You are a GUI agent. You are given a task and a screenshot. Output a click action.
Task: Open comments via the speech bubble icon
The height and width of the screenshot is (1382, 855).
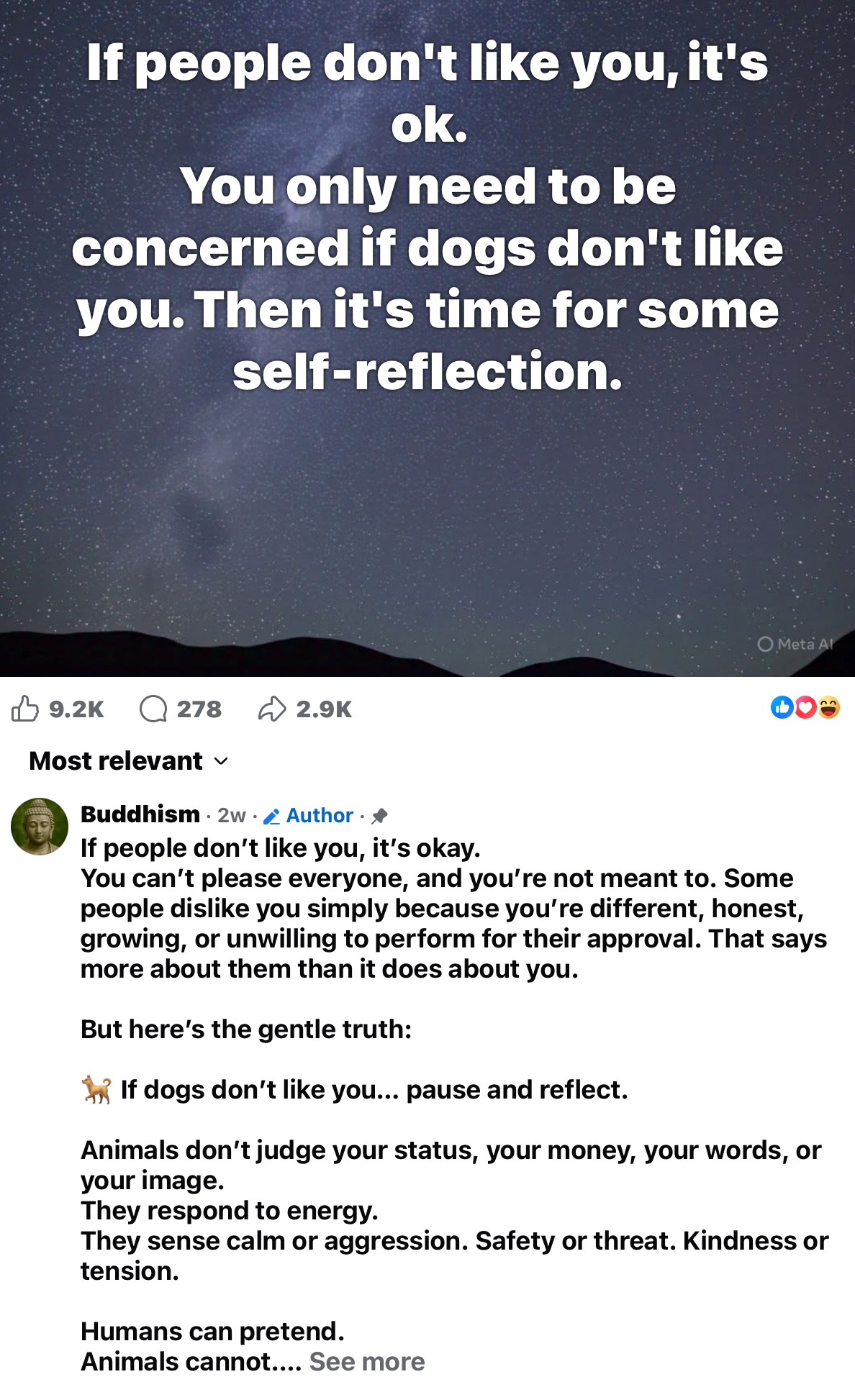click(x=153, y=709)
